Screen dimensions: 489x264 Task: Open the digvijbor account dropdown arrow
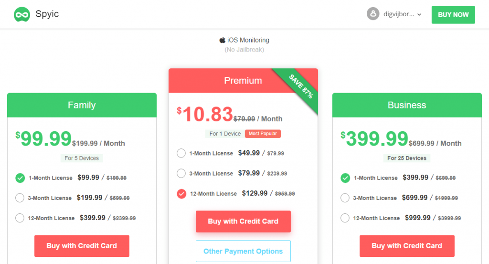(x=419, y=14)
